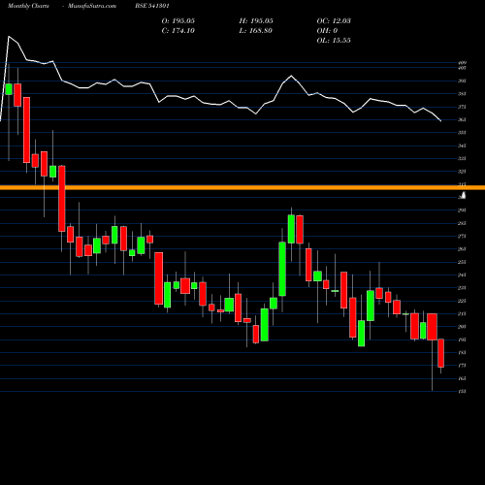Click the orange horizontal price level line
Image resolution: width=485 pixels, height=485 pixels.
(242, 187)
